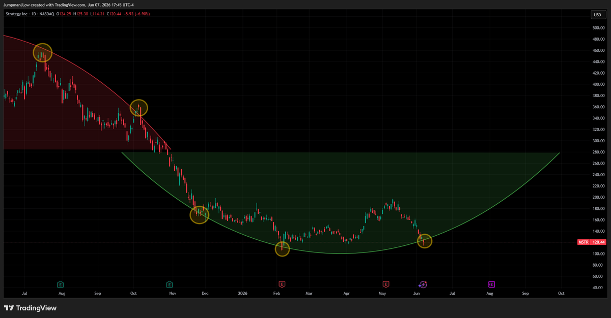Click the May label on the time axis
This screenshot has height=318, width=611.
pos(382,294)
